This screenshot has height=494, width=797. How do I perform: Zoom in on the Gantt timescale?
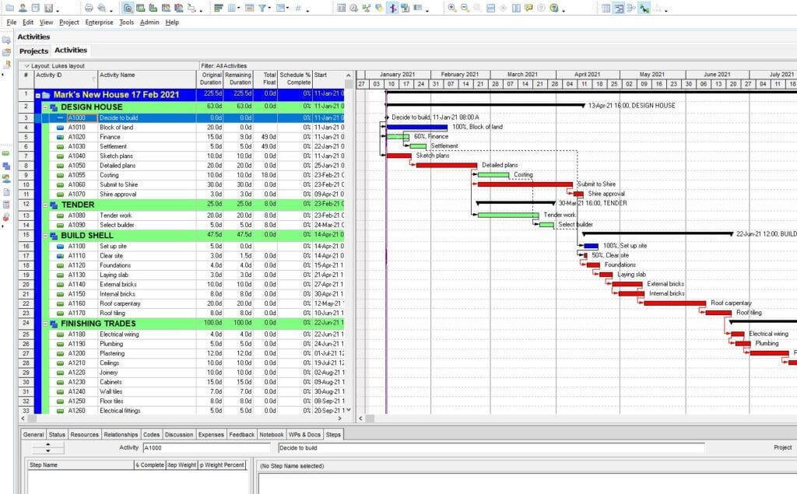tap(451, 6)
